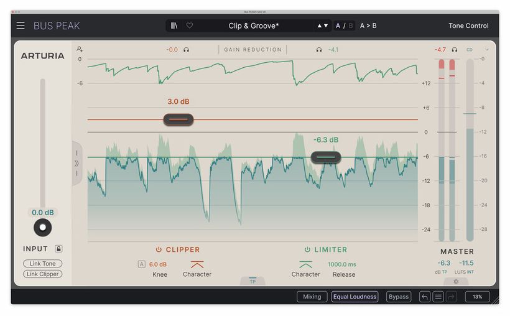Switch to B state in A/B compare

351,26
